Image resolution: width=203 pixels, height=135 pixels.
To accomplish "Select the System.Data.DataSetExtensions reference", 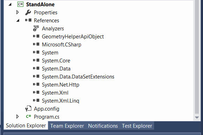I will pos(78,77).
